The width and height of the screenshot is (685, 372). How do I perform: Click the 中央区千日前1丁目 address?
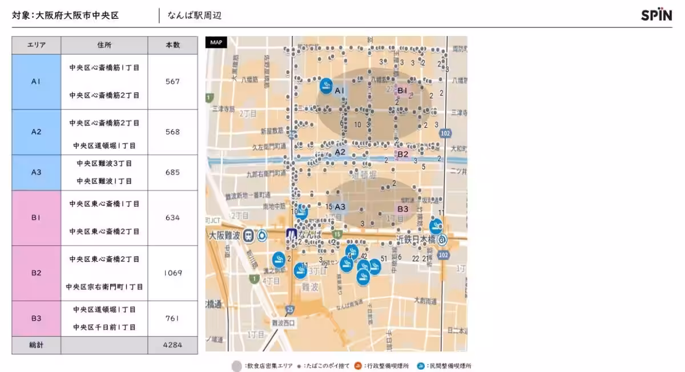(104, 327)
